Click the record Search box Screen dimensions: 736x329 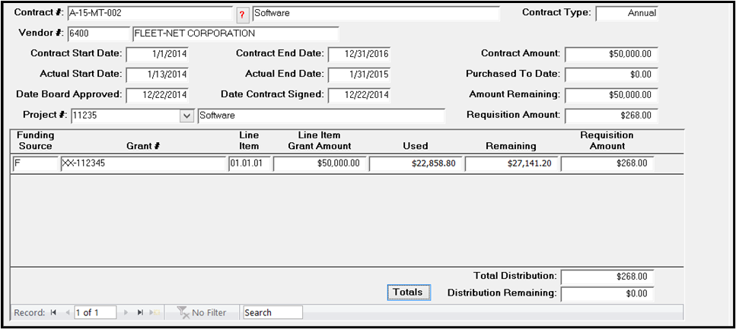click(272, 312)
